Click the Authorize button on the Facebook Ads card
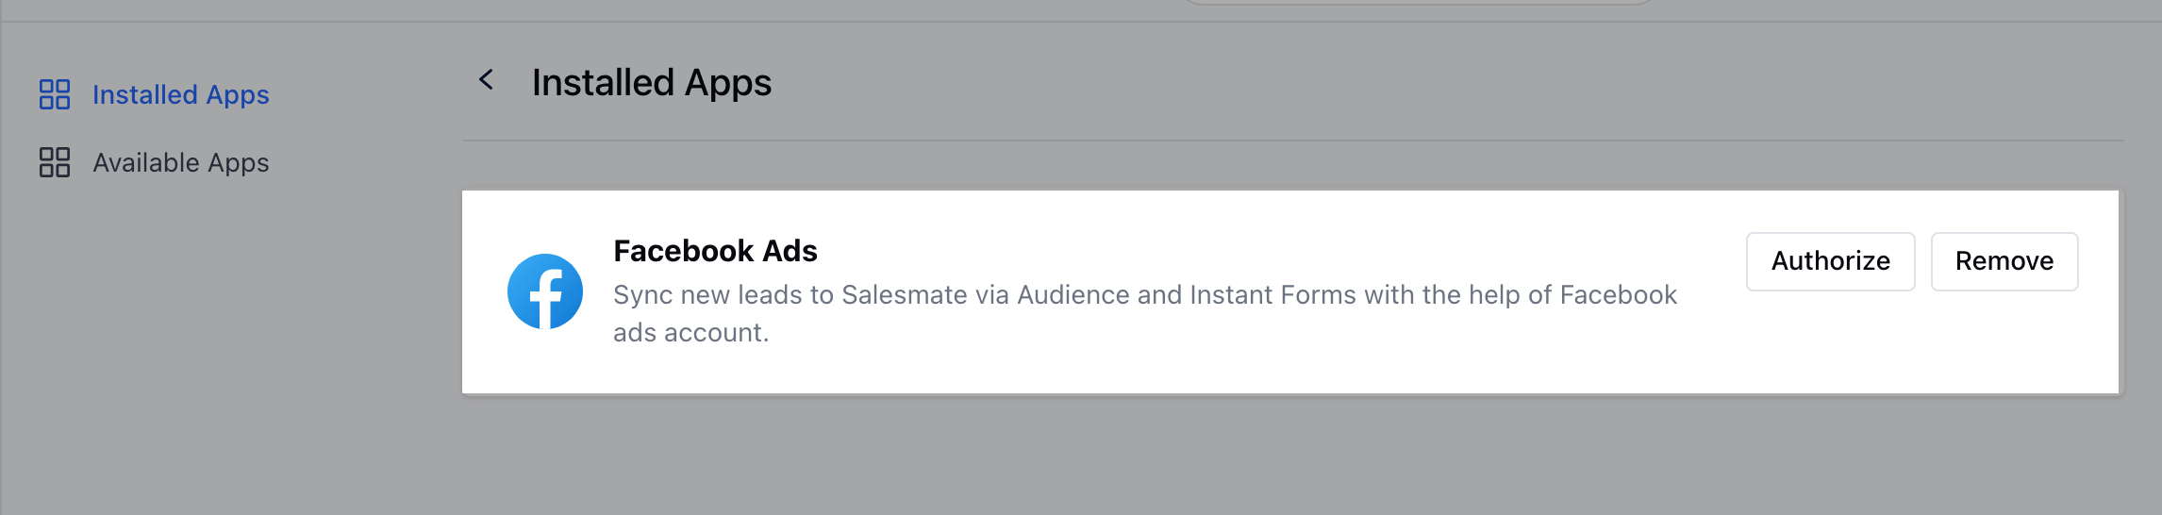The height and width of the screenshot is (515, 2162). click(x=1830, y=261)
